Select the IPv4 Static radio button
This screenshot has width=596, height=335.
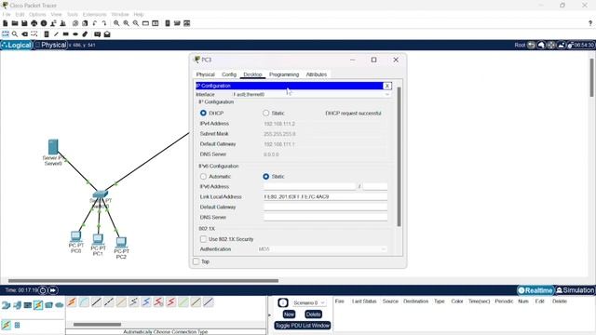click(x=265, y=114)
